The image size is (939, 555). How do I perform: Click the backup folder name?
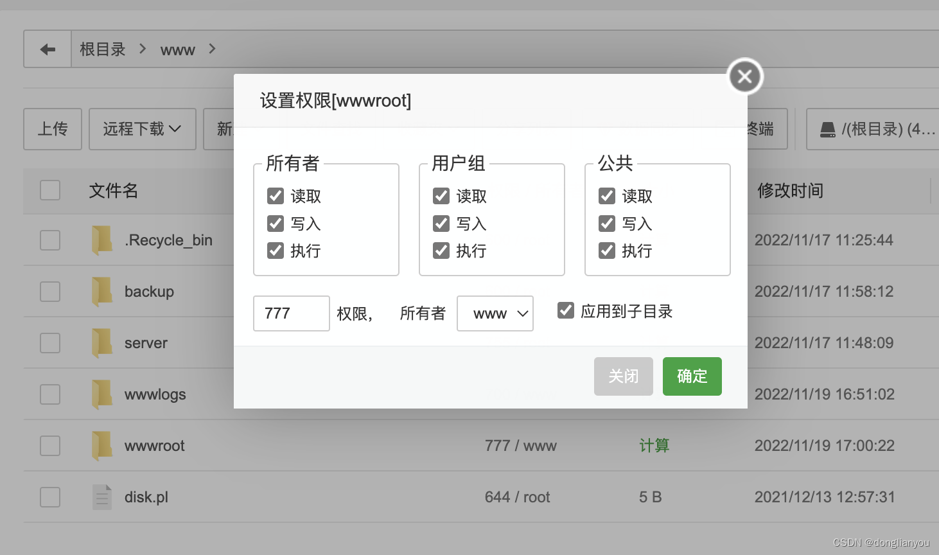pyautogui.click(x=149, y=292)
